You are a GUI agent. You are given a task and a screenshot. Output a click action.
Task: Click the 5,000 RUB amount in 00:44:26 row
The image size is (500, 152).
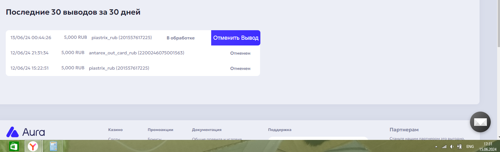point(75,37)
